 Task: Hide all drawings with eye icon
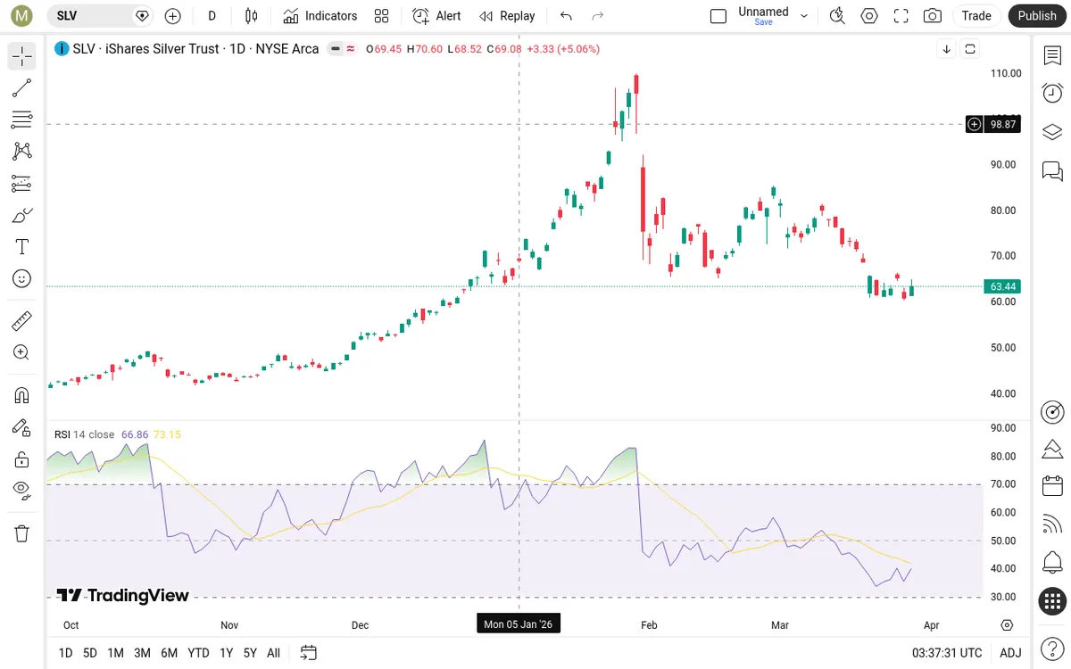(x=22, y=490)
